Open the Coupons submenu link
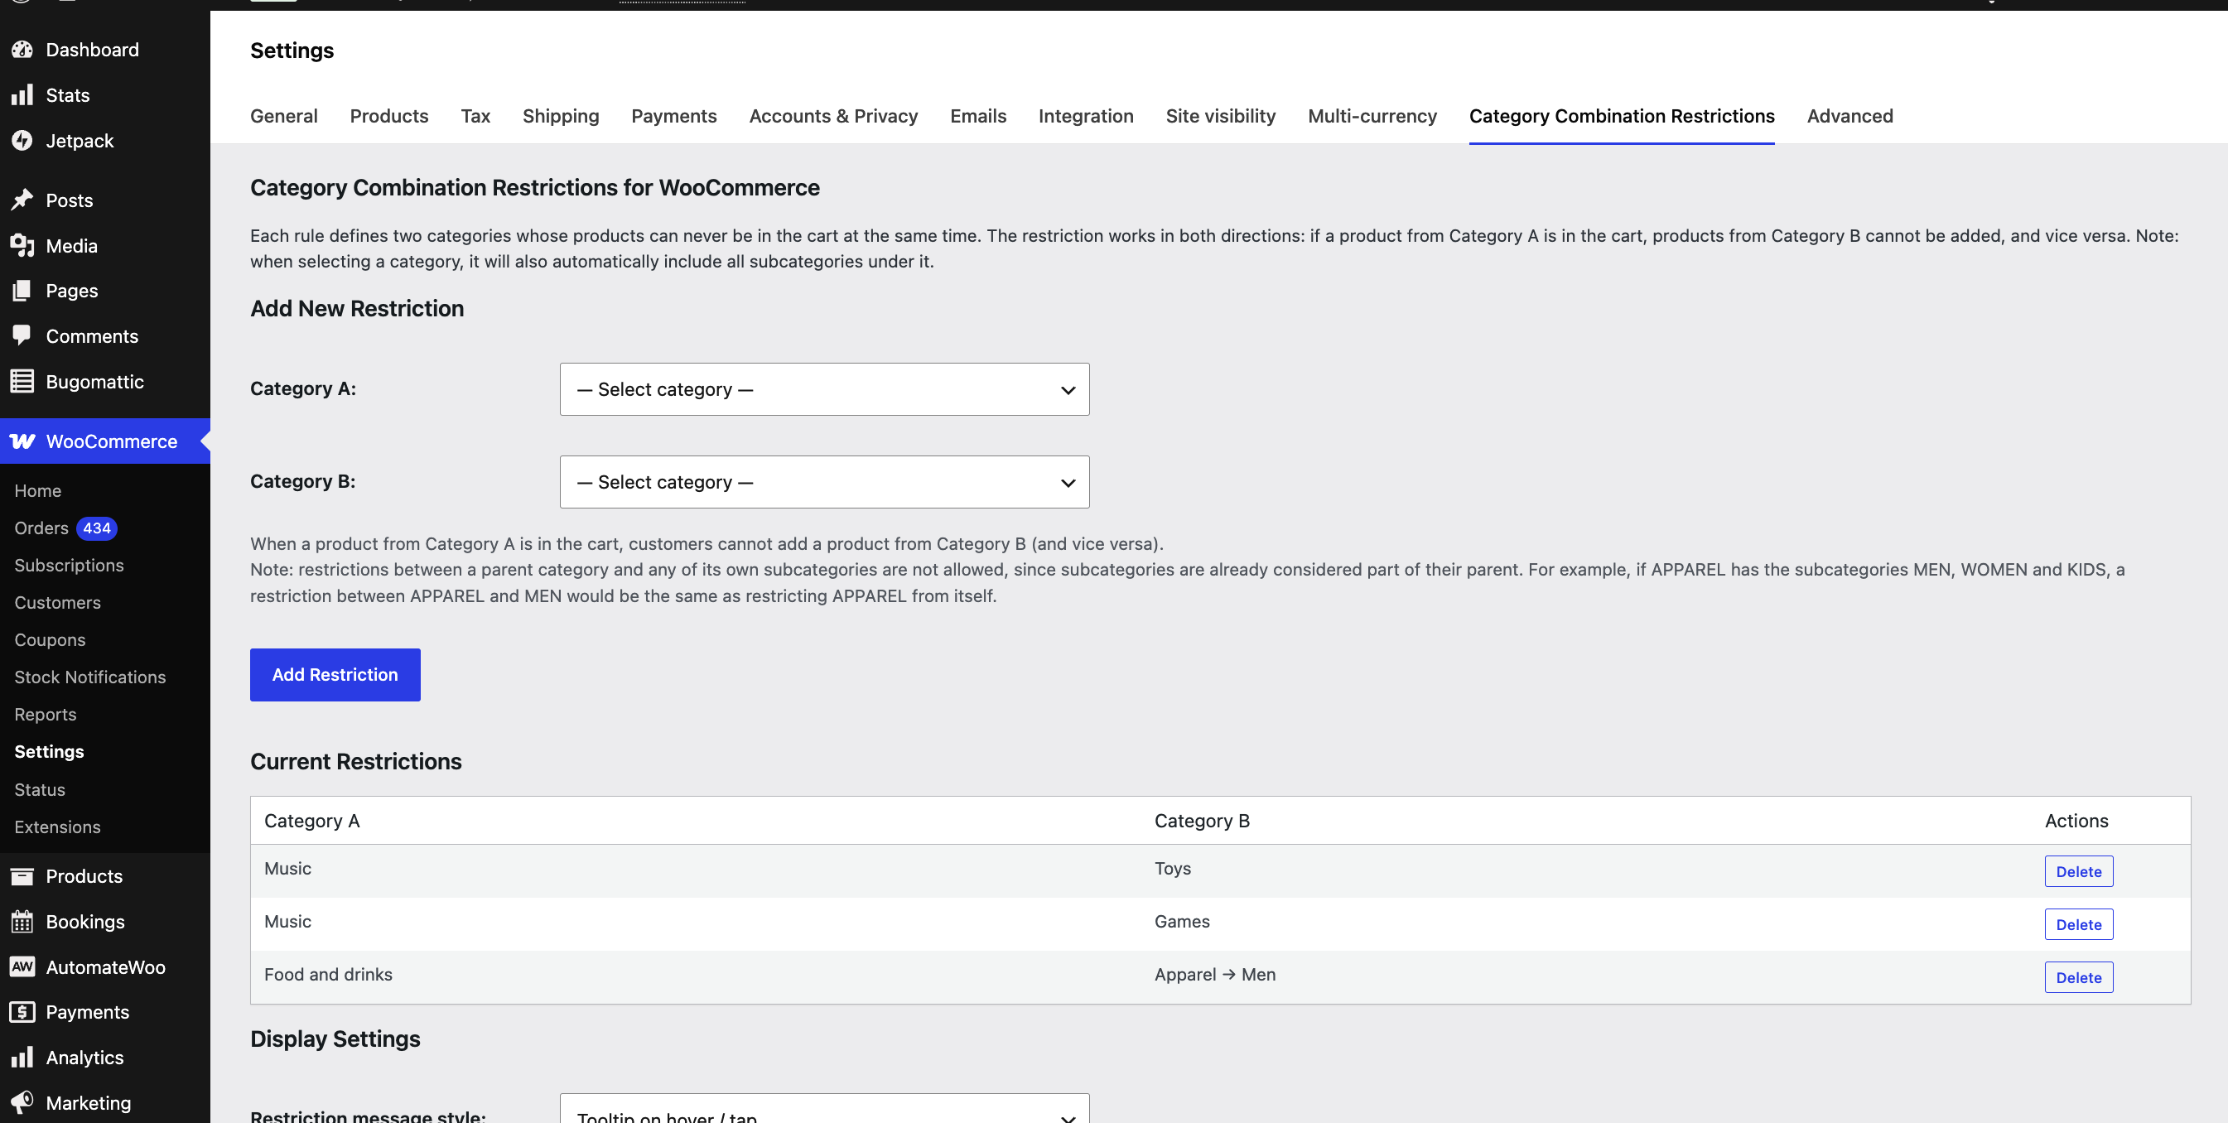Screen dimensions: 2228x1123 (x=51, y=639)
